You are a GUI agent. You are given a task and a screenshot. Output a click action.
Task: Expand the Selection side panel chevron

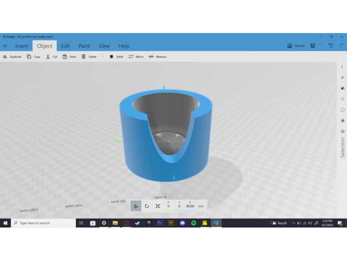pyautogui.click(x=342, y=67)
